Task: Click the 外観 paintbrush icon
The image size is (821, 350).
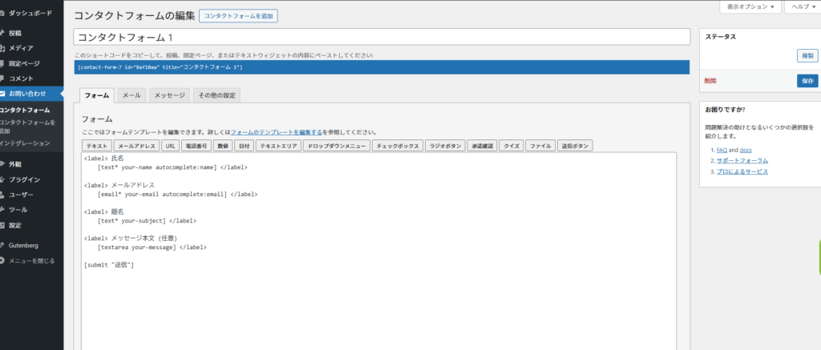Action: click(x=3, y=164)
